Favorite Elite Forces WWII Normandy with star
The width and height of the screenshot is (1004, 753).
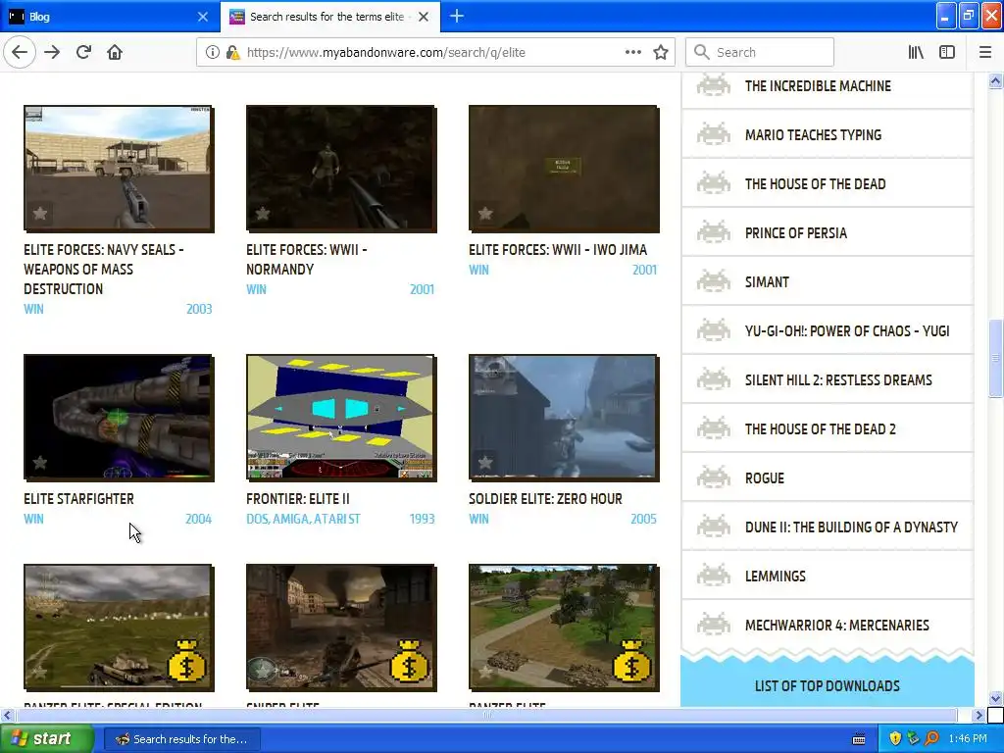pos(263,213)
